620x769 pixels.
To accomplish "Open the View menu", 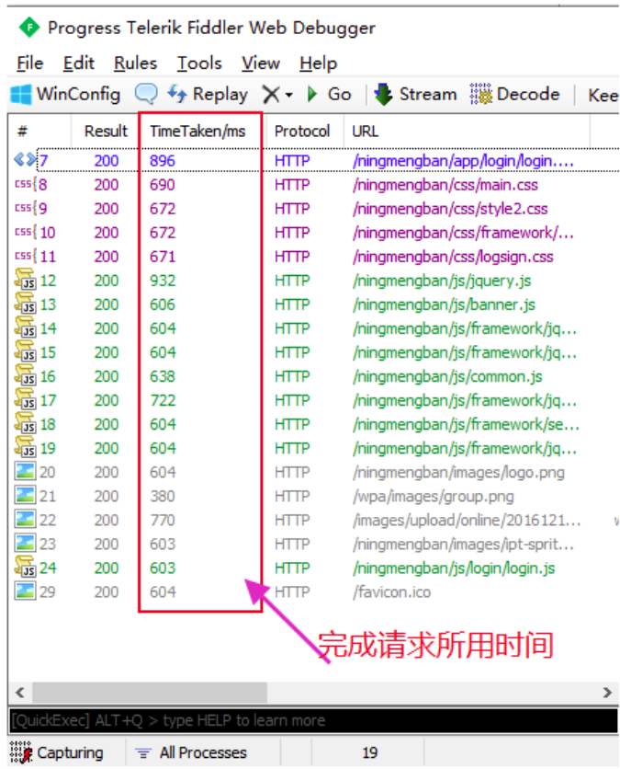I will click(261, 63).
